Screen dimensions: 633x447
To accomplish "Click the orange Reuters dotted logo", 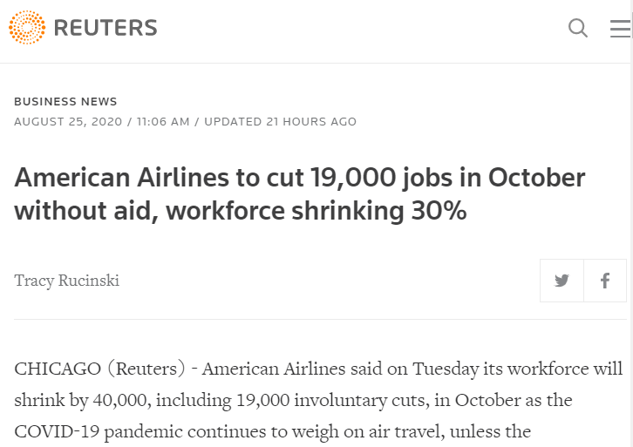I will click(x=27, y=27).
